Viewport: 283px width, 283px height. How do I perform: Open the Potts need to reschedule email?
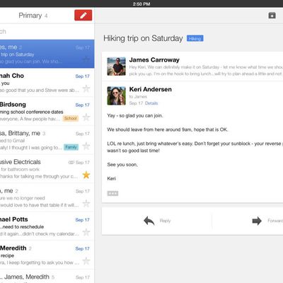(47, 226)
